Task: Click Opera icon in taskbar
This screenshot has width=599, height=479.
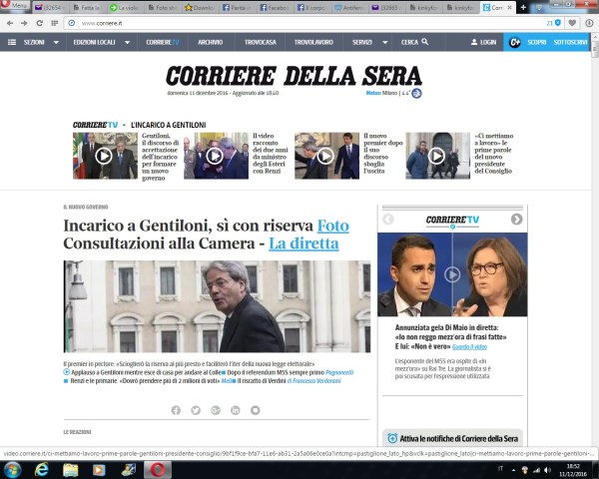Action: coord(158,470)
